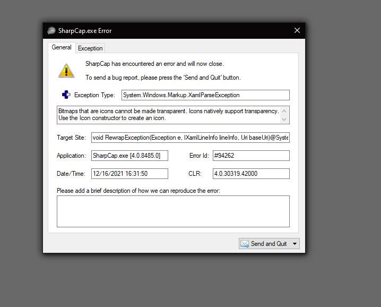Focus the Exception Type field
This screenshot has height=307, width=381.
205,95
